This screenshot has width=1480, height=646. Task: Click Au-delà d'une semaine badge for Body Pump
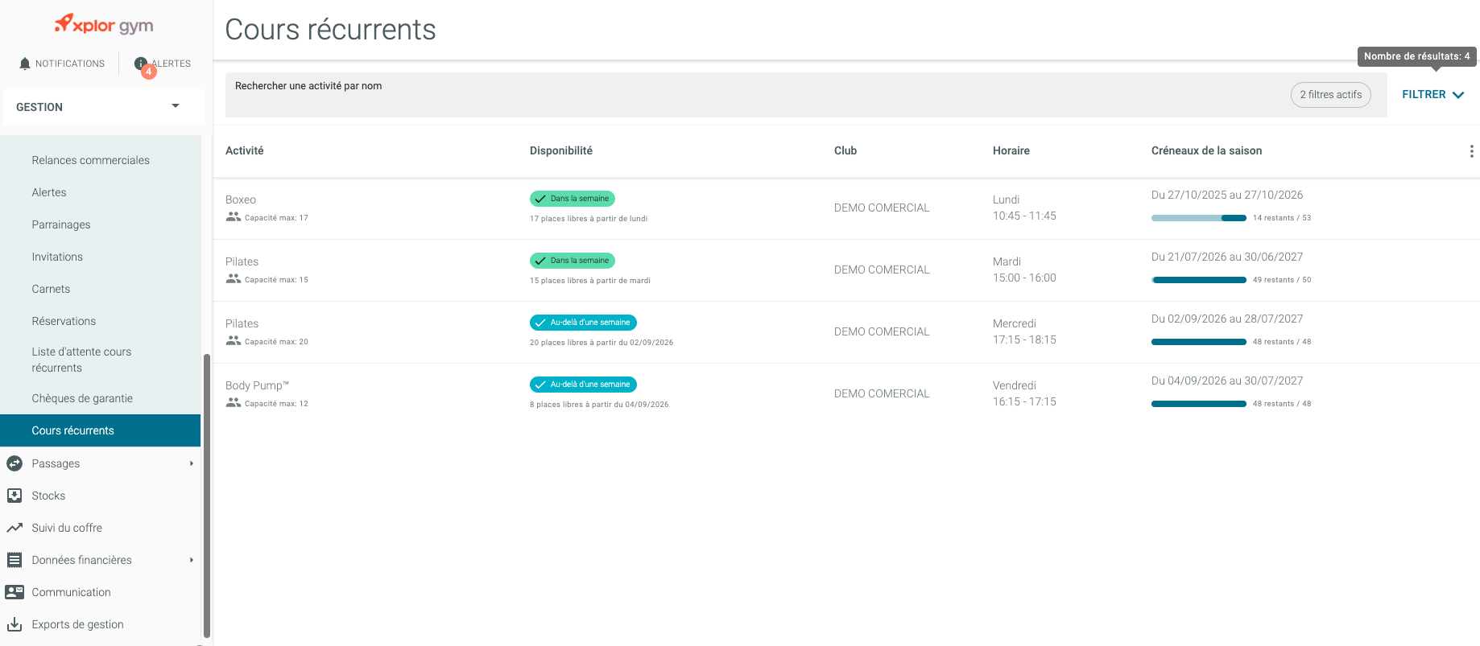coord(583,385)
